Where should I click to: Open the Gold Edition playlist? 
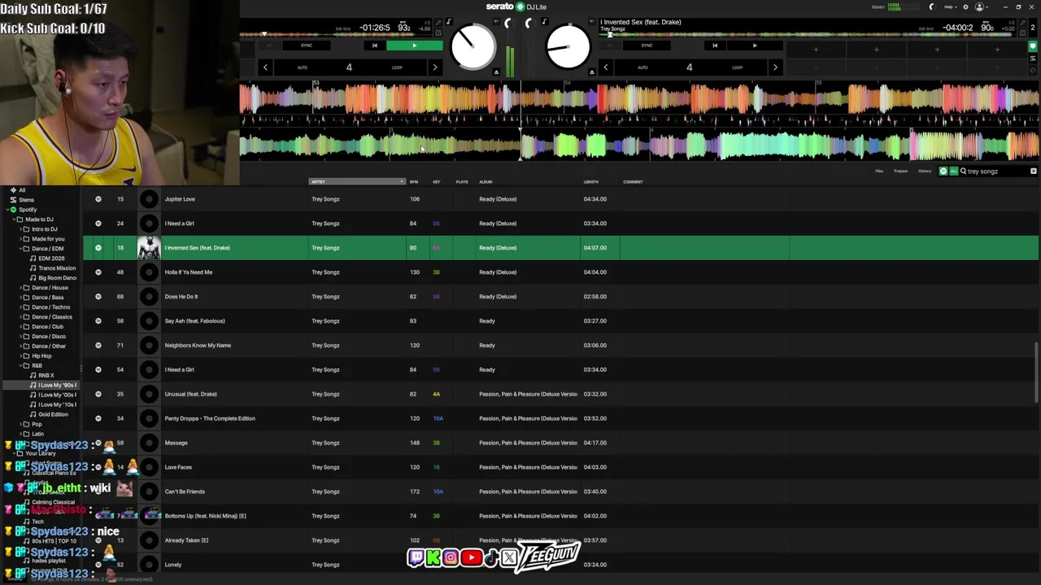(53, 414)
